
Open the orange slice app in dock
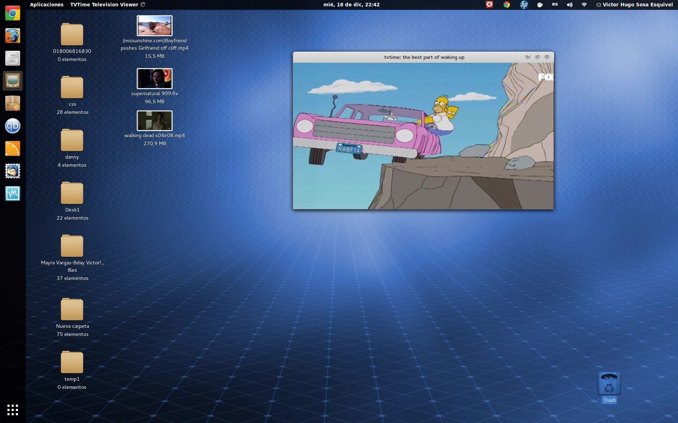pos(13,148)
